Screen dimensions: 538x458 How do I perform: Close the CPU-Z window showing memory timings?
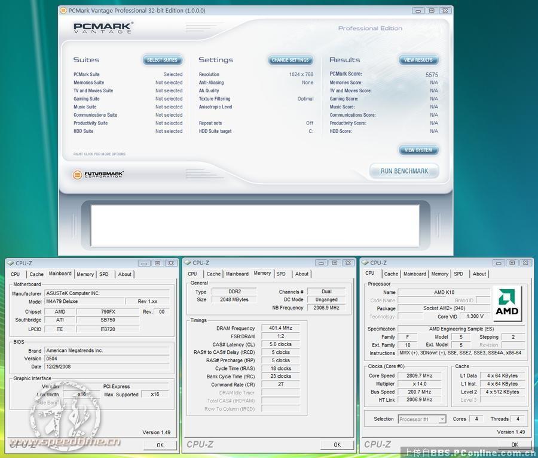coord(348,263)
